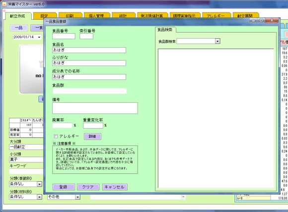Expand the 分類(季節別) dropdown
288x212 pixels.
39,184
